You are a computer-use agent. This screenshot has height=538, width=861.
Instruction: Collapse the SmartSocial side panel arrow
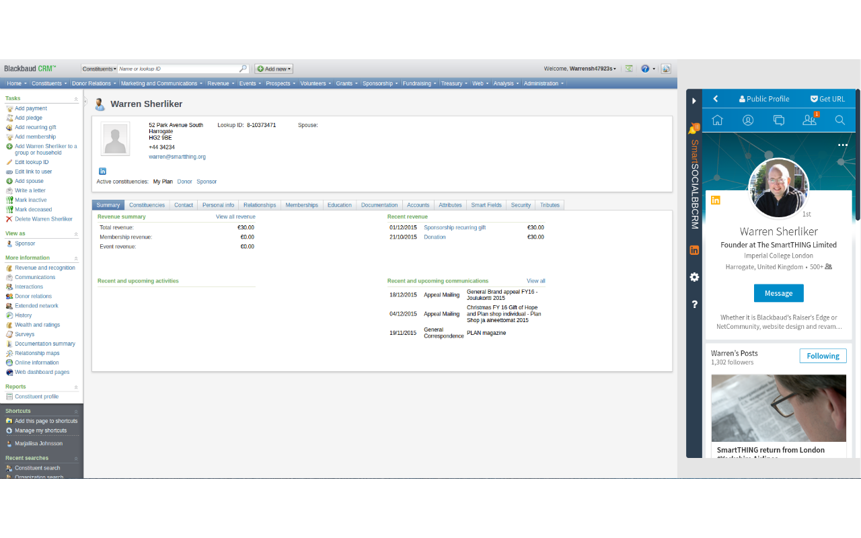694,101
